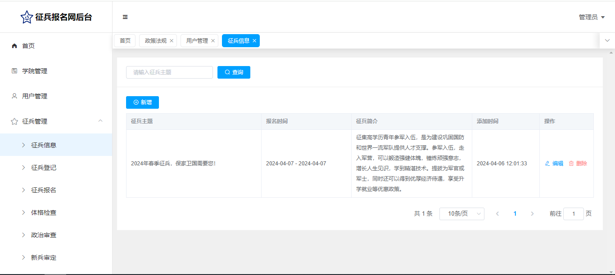Collapse the 征兵管理 sidebar menu

(100, 121)
